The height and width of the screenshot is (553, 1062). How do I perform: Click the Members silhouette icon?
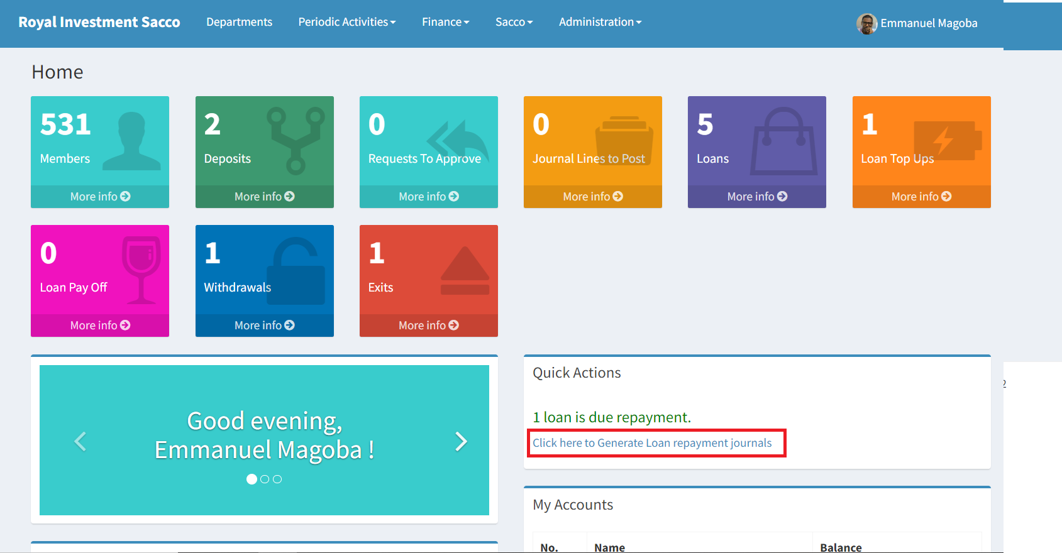pyautogui.click(x=131, y=141)
